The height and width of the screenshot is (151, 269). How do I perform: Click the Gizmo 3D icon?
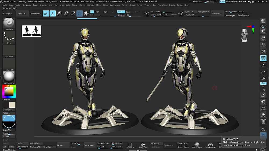pyautogui.click(x=80, y=13)
